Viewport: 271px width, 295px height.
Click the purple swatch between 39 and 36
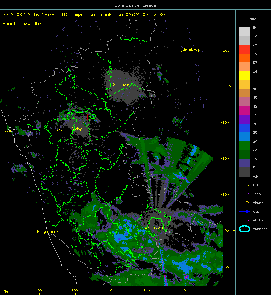click(244, 119)
